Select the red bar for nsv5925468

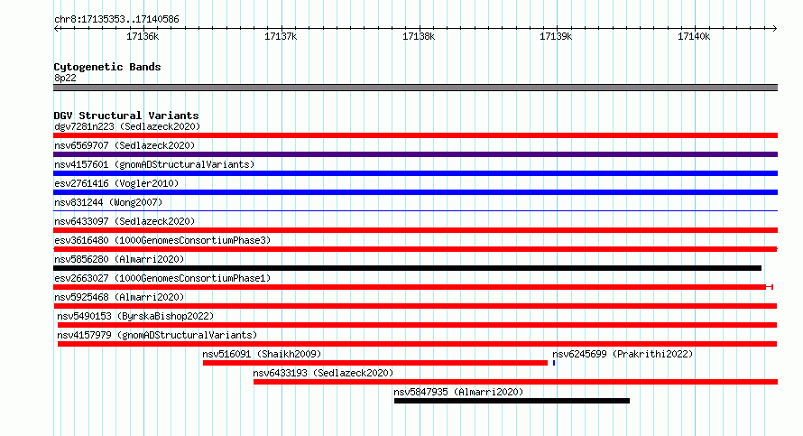click(x=415, y=306)
